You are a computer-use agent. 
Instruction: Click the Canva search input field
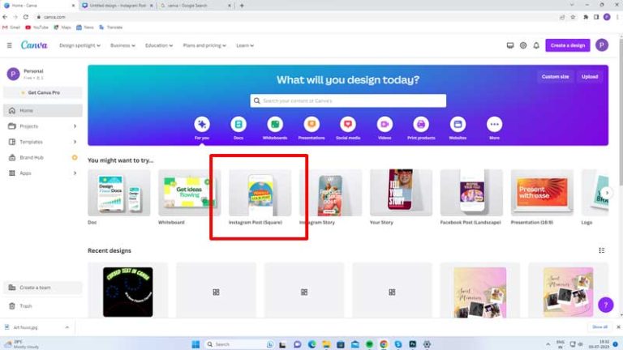pyautogui.click(x=348, y=100)
